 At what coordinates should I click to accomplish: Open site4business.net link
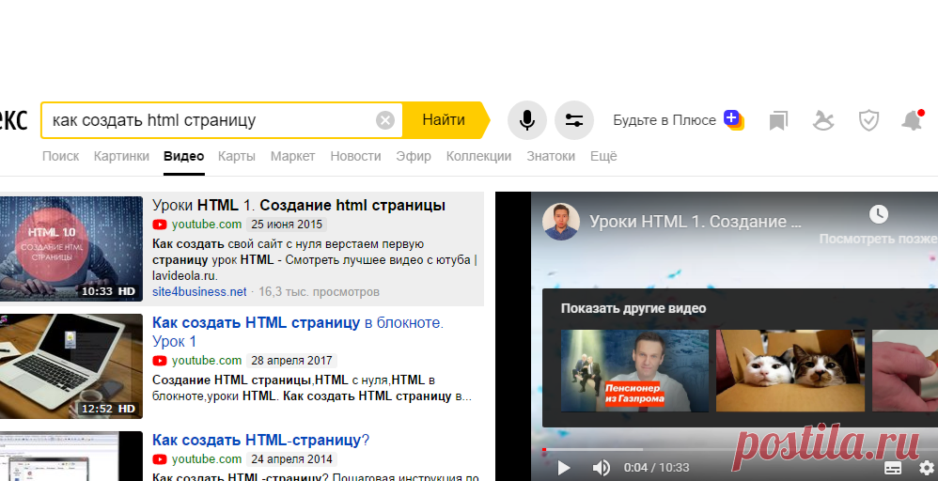pos(199,292)
